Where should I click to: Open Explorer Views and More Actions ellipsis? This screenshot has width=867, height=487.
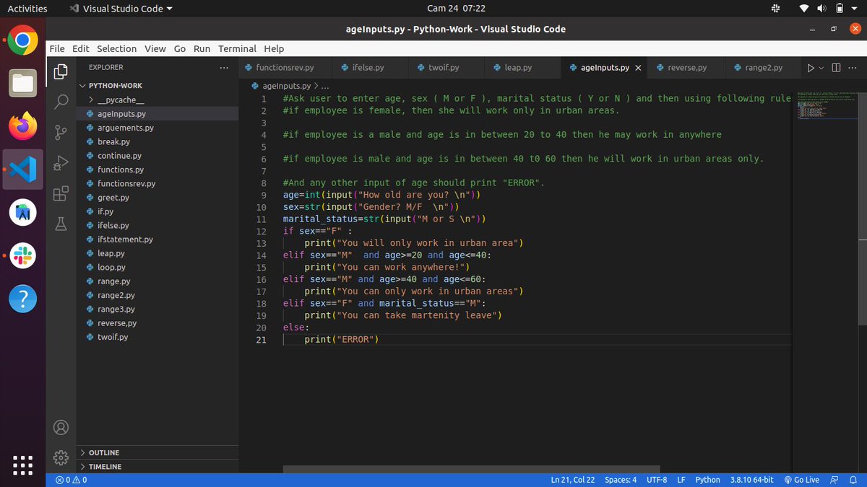point(224,68)
